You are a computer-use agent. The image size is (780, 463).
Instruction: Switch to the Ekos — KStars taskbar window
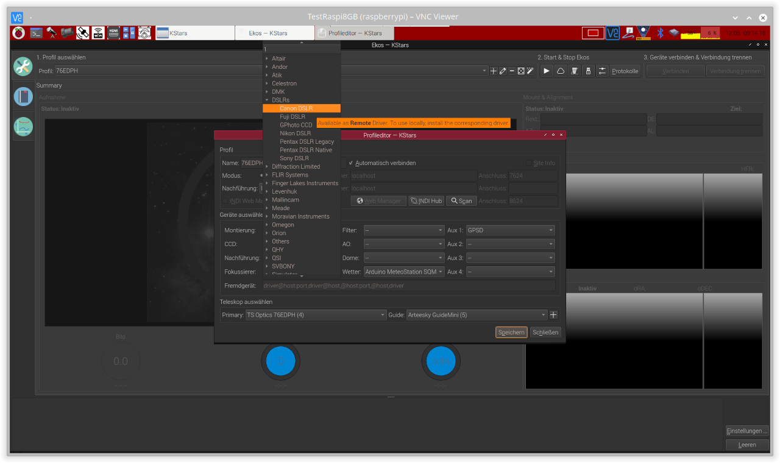274,33
